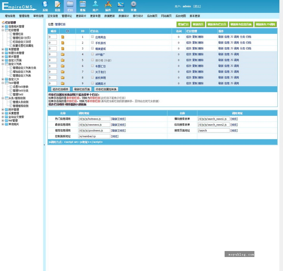
Task: Click the home icon beside 栏目管理 tree root
Action: [x=3, y=23]
